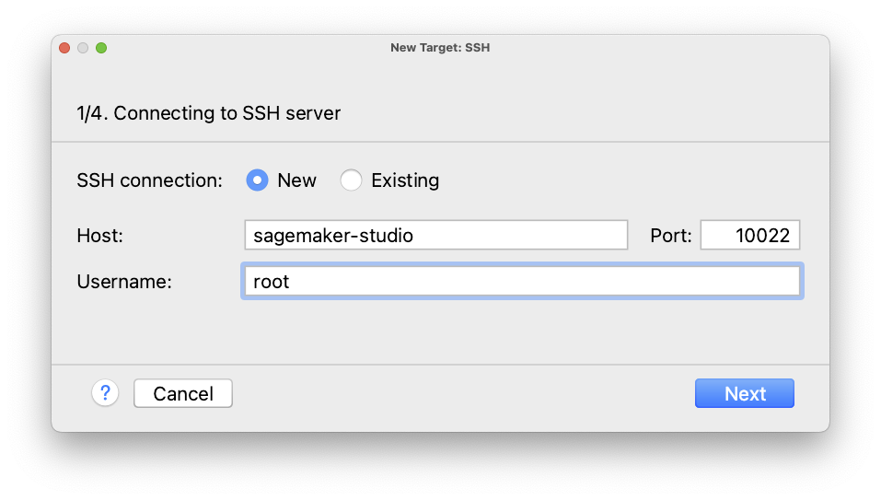Click the empty panel area beneath Username row
The image size is (881, 500).
click(440, 331)
